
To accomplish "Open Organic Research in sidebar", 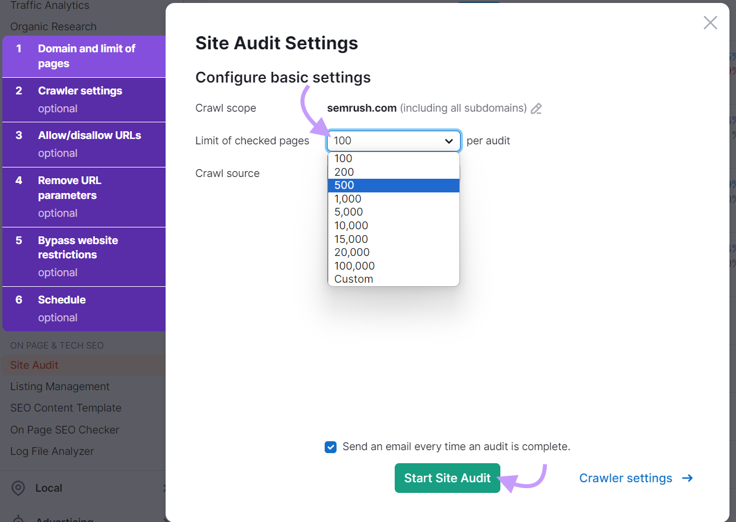I will click(x=53, y=27).
